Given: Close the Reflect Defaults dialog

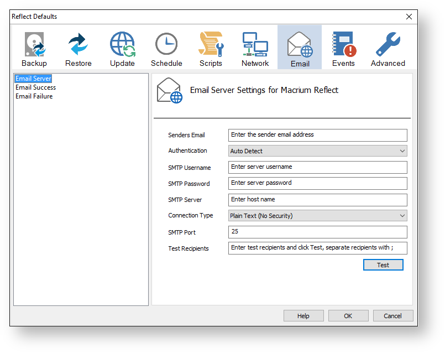Looking at the screenshot, I should click(x=409, y=17).
